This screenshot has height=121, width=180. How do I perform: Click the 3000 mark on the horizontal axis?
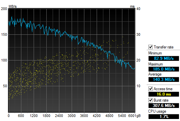tap(72, 116)
